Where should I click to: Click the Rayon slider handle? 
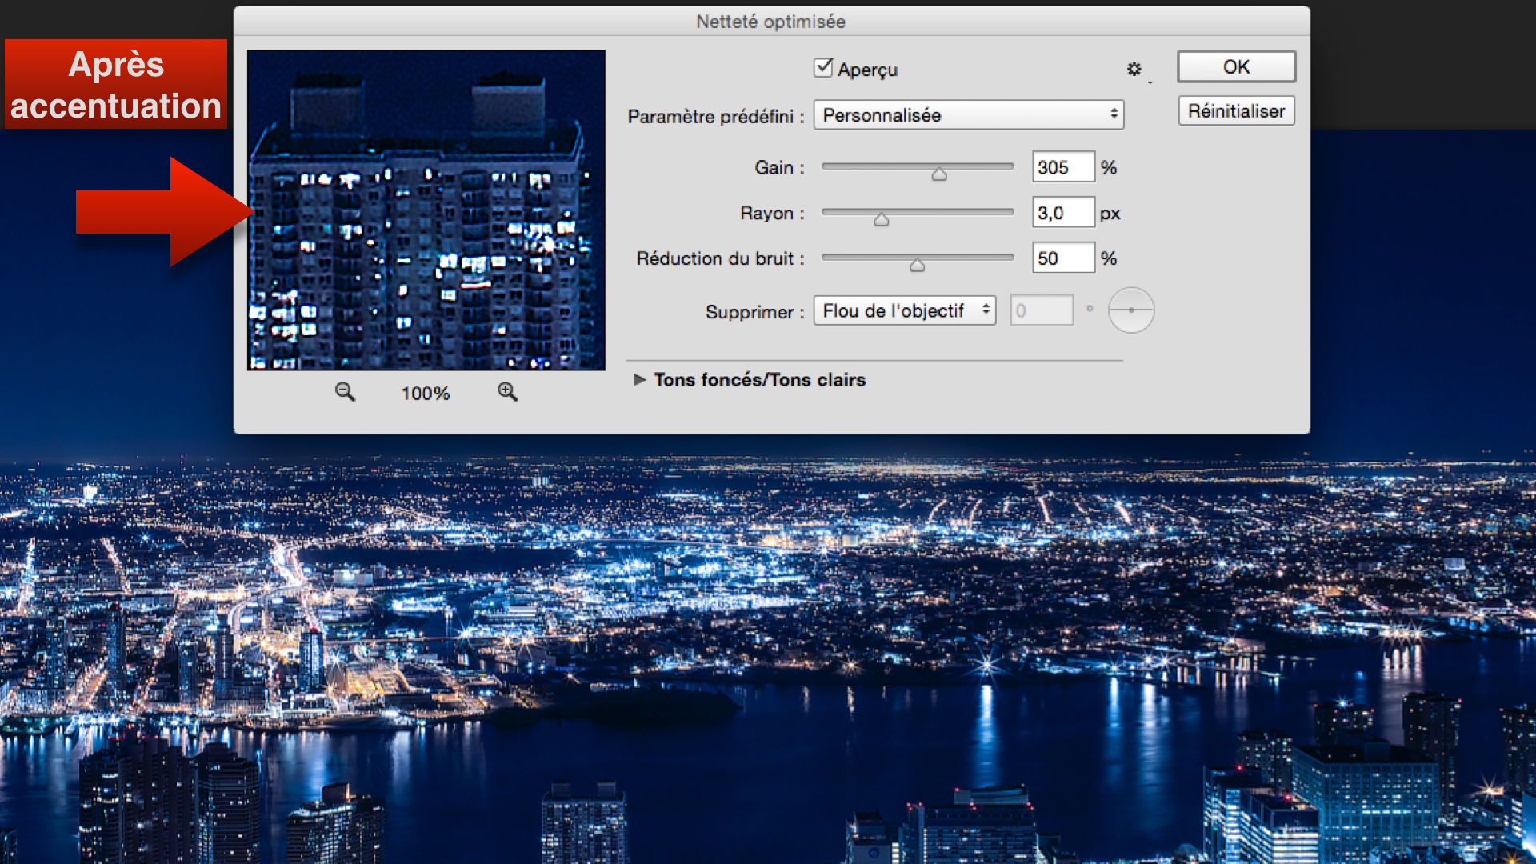tap(881, 219)
